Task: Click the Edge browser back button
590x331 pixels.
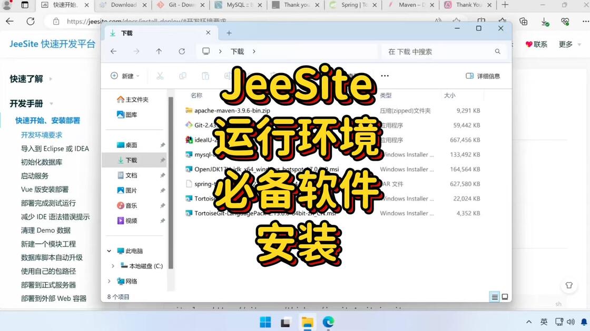Action: (x=10, y=22)
